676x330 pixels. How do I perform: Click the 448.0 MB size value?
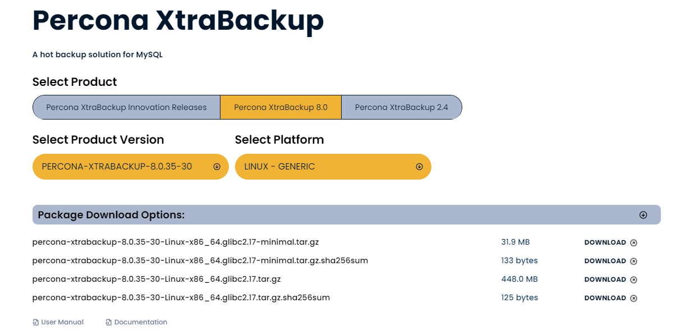click(519, 279)
